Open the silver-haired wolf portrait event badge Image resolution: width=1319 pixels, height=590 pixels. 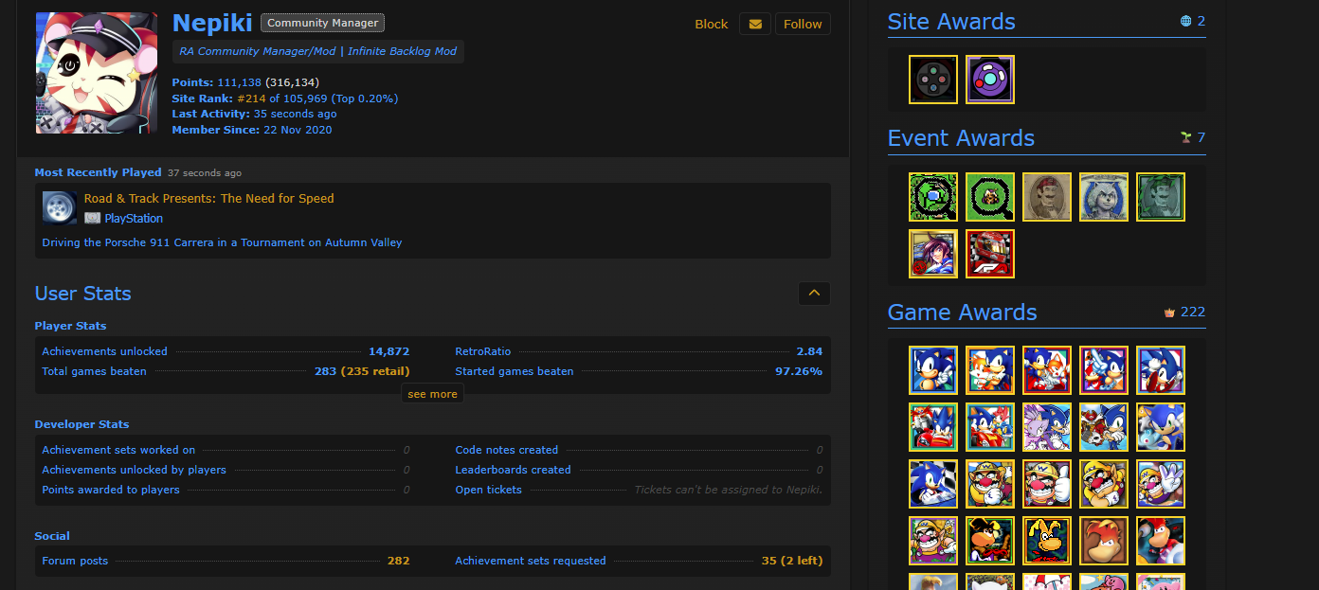1104,197
